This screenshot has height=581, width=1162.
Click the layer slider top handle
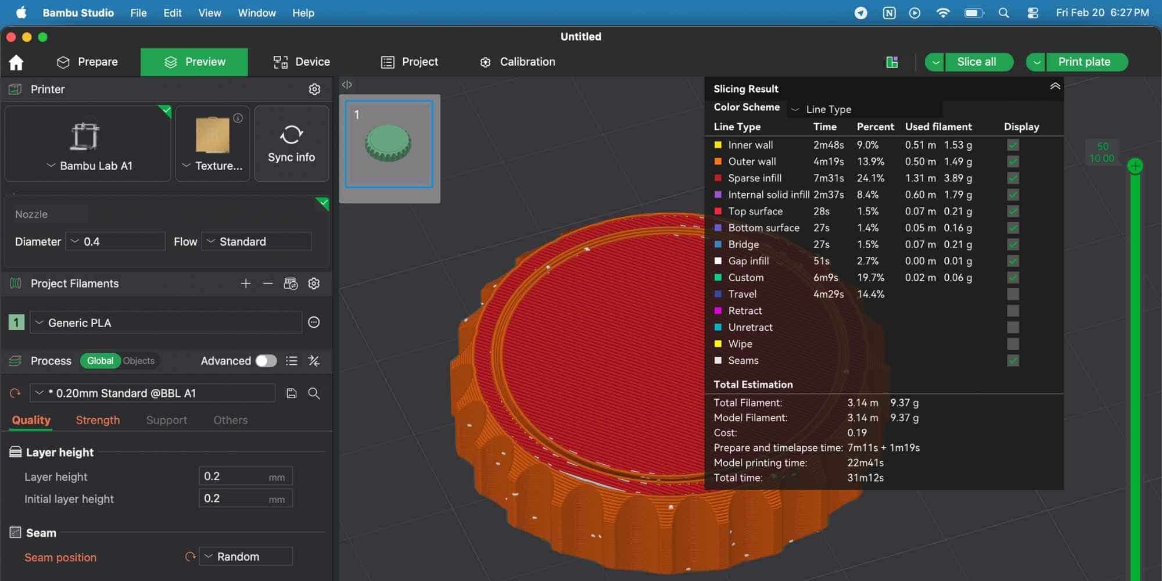[x=1135, y=167]
